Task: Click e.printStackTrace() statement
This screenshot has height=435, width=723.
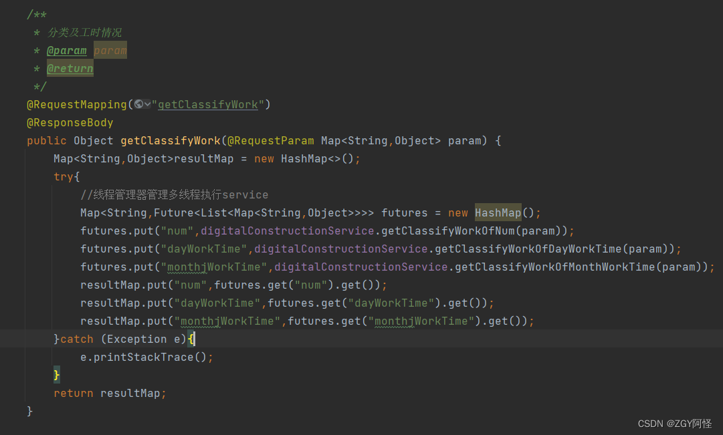Action: 146,357
